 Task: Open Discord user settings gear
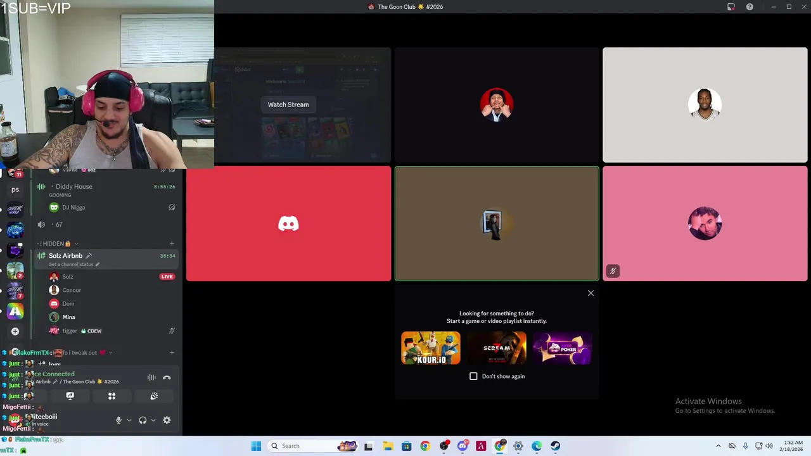click(x=167, y=420)
